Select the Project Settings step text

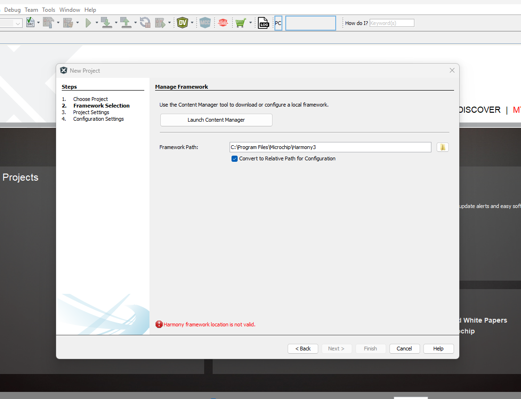(x=91, y=112)
